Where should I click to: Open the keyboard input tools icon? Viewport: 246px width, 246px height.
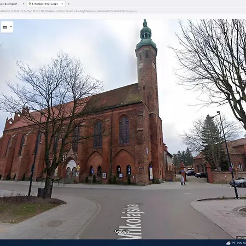5,27
